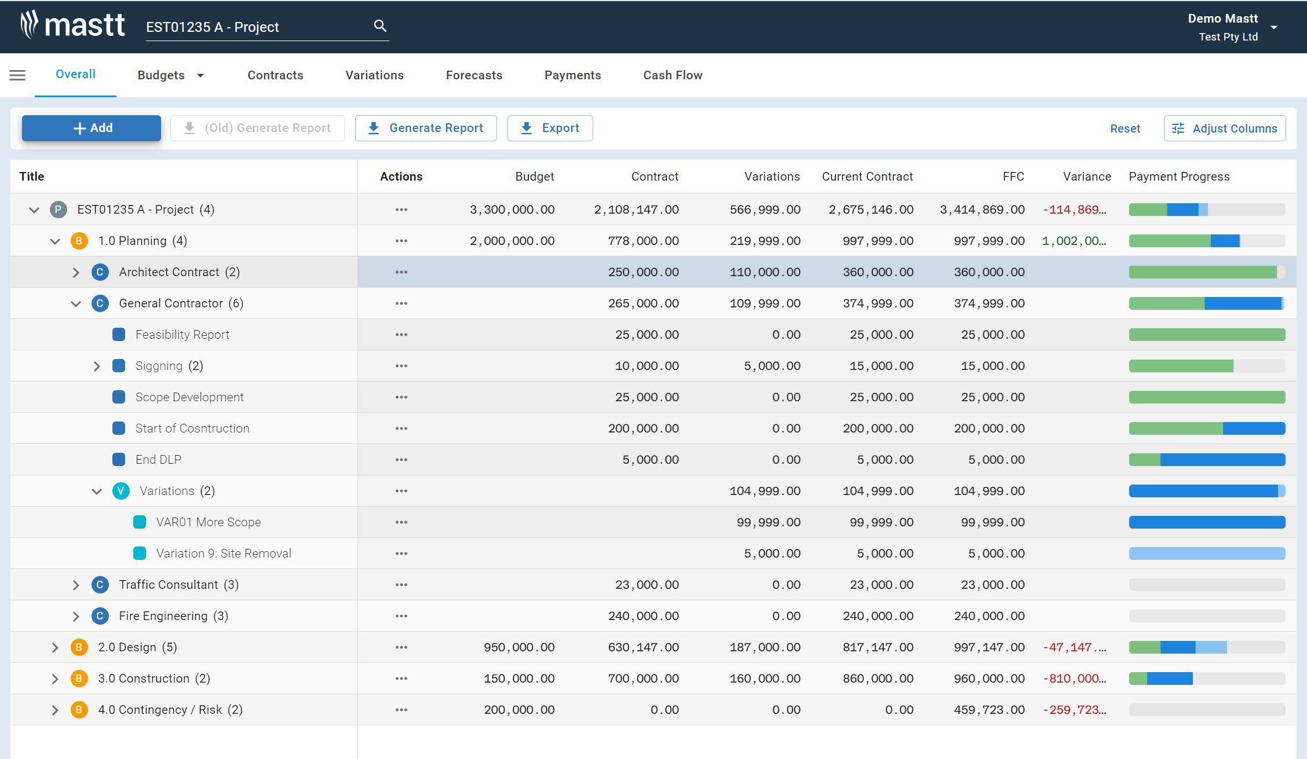Switch to the Cash Flow tab
Screen dimensions: 1307x759
tap(673, 75)
